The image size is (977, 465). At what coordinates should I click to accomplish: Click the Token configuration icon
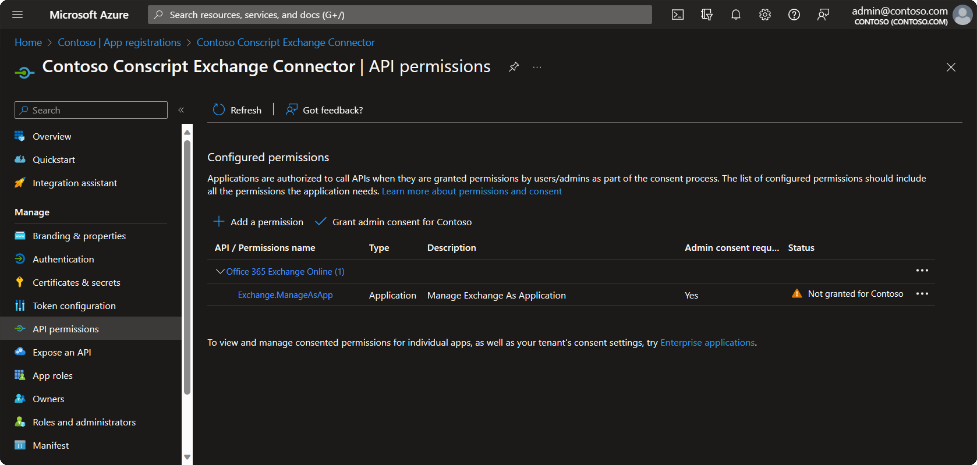coord(20,306)
